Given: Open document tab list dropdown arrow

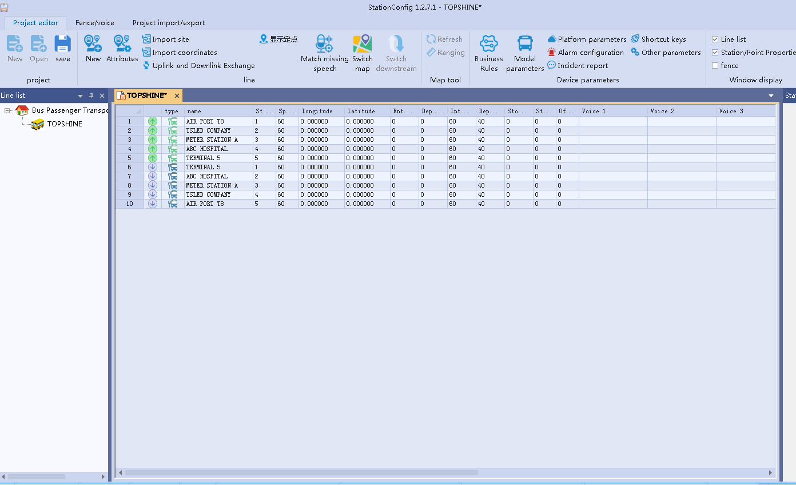Looking at the screenshot, I should [x=771, y=96].
